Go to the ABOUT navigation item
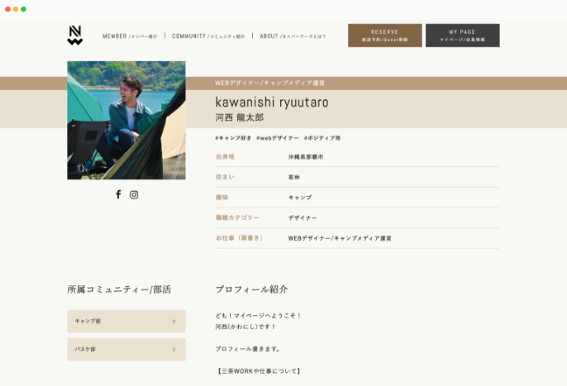The image size is (567, 386). [292, 36]
